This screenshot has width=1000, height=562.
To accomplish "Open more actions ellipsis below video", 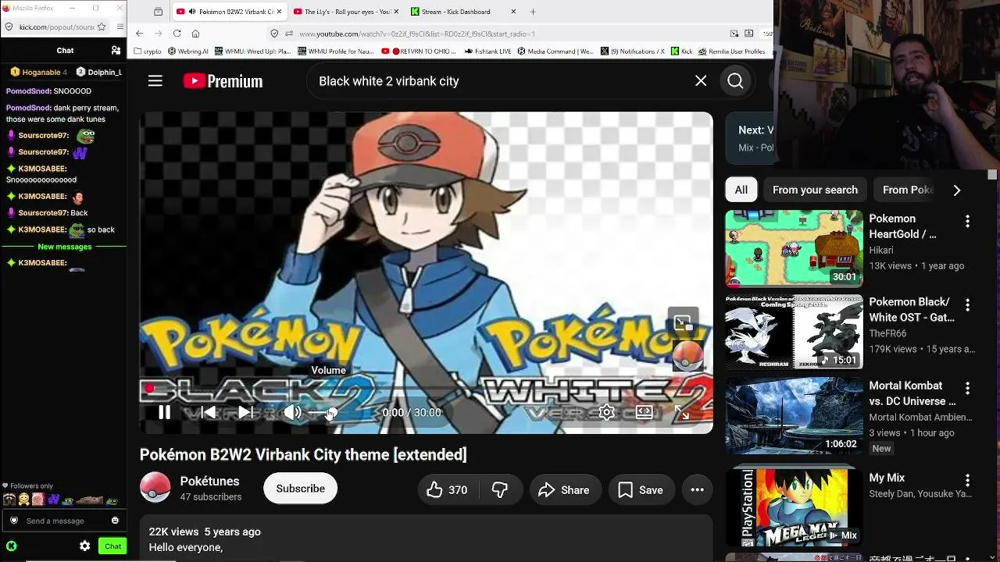I will point(698,490).
